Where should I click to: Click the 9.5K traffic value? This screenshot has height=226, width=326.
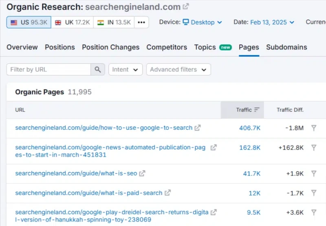(253, 213)
